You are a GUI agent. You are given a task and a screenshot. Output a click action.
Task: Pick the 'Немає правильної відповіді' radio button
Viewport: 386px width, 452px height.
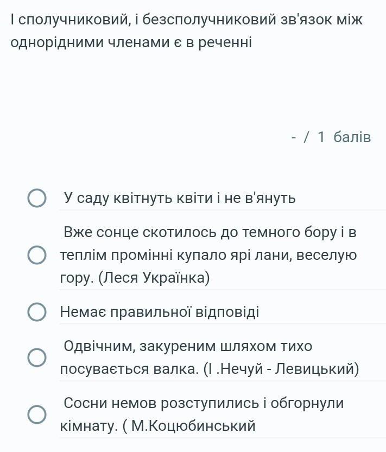point(36,312)
